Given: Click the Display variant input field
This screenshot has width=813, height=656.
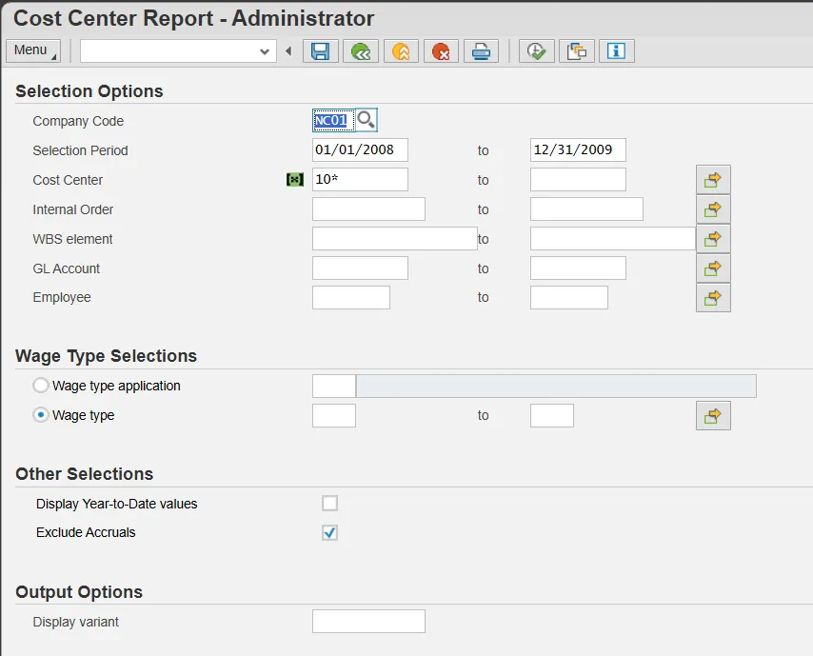Looking at the screenshot, I should point(368,622).
